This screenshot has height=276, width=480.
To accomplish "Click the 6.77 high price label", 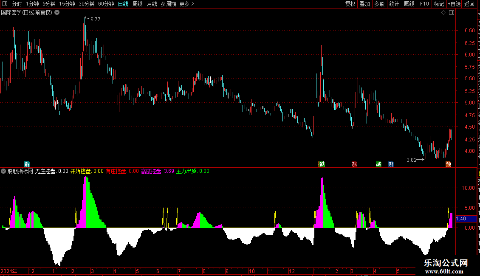I will point(95,20).
